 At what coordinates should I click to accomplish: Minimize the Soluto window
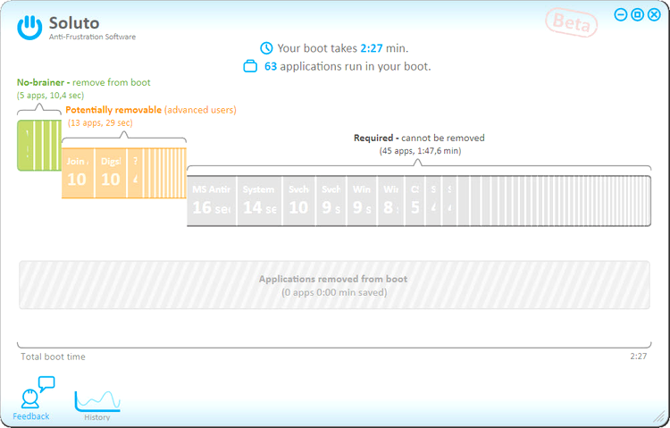621,15
